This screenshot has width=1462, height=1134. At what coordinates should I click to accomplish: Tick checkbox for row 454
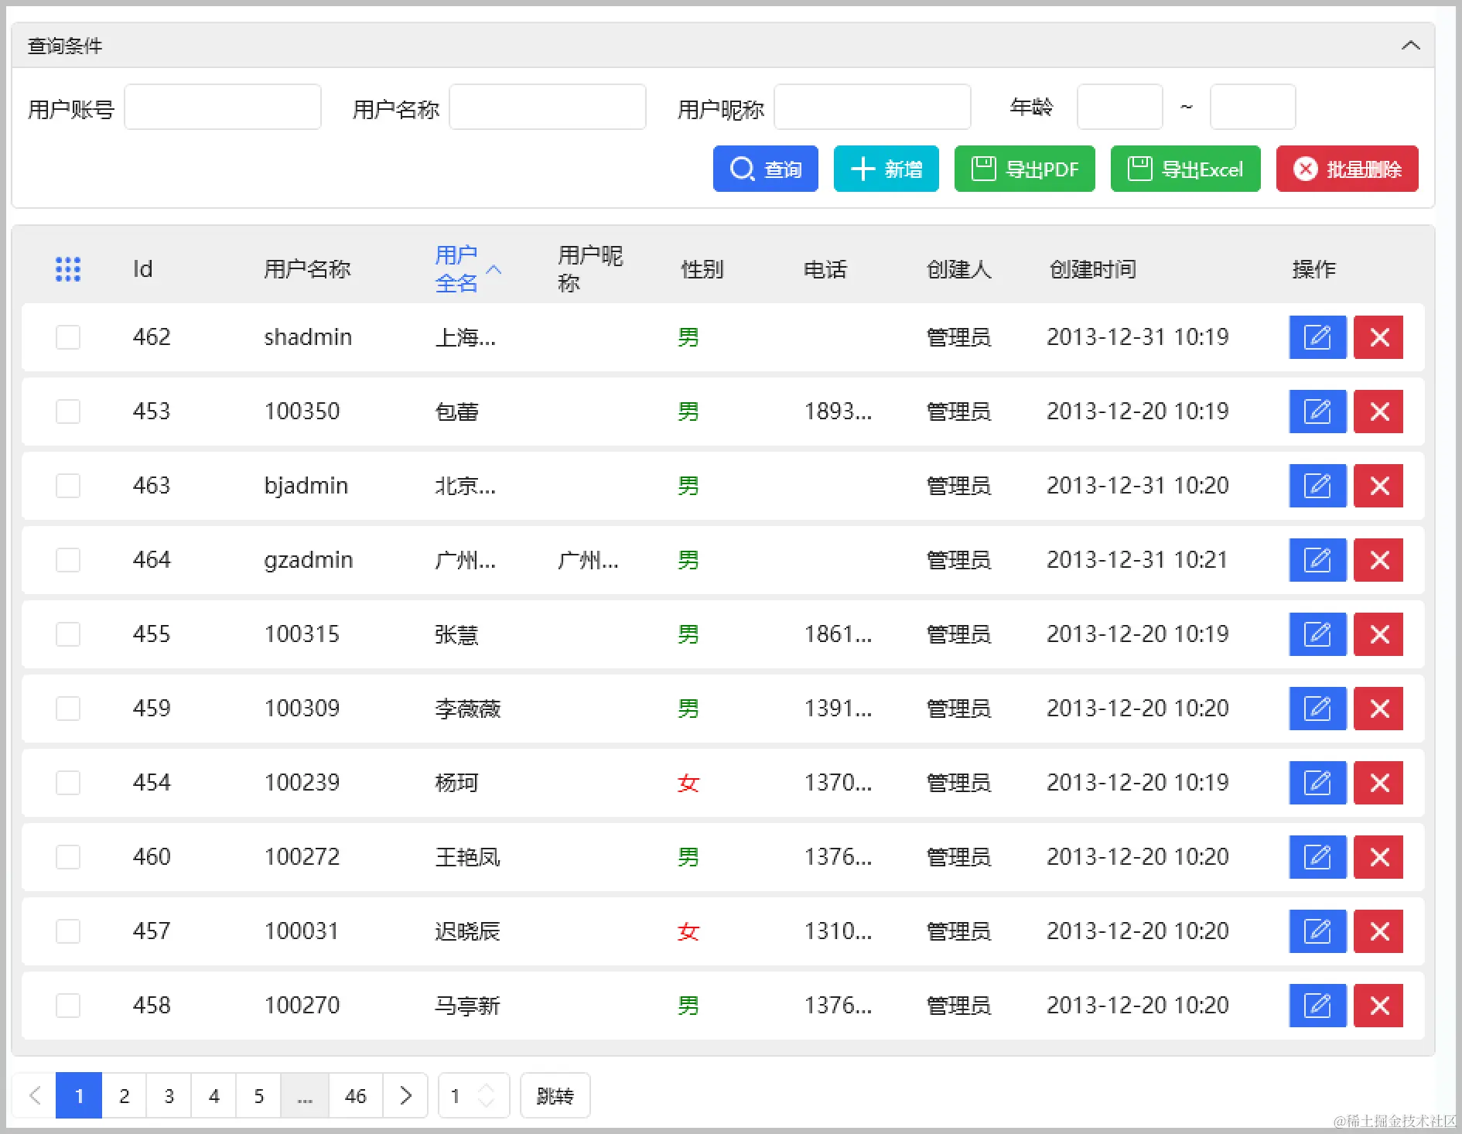(x=68, y=783)
